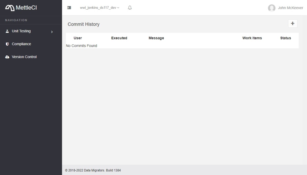307x175 pixels.
Task: Select the Status column header
Action: tap(286, 38)
